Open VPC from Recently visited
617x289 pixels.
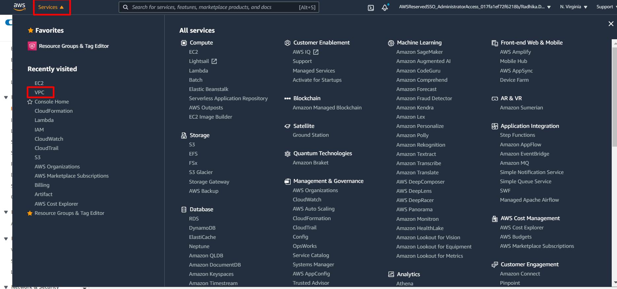pos(39,93)
